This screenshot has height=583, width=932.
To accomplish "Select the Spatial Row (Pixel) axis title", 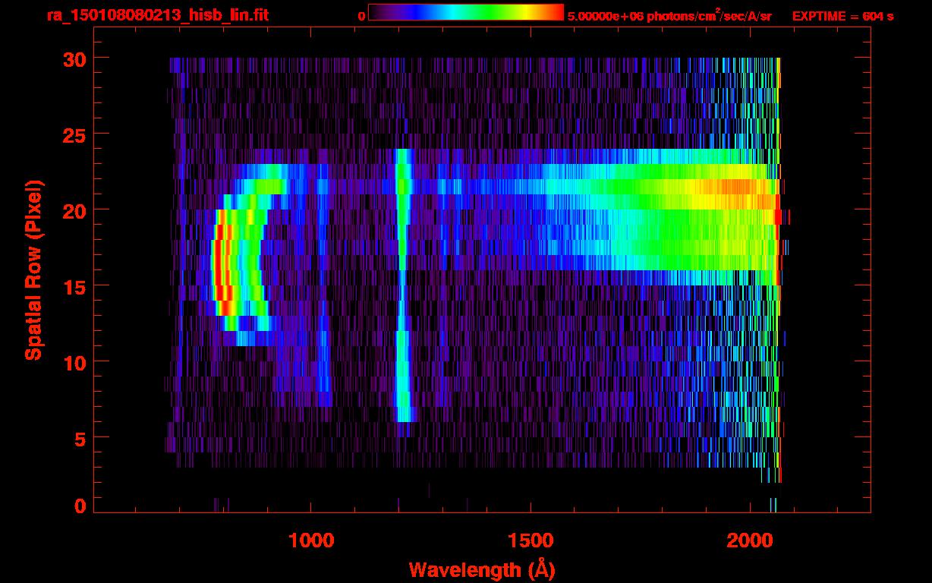I will click(33, 269).
